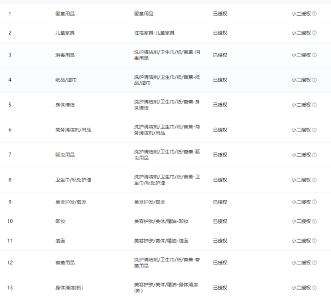Click question mark icon in 美发护发/假发 row
The width and height of the screenshot is (331, 300).
point(314,202)
